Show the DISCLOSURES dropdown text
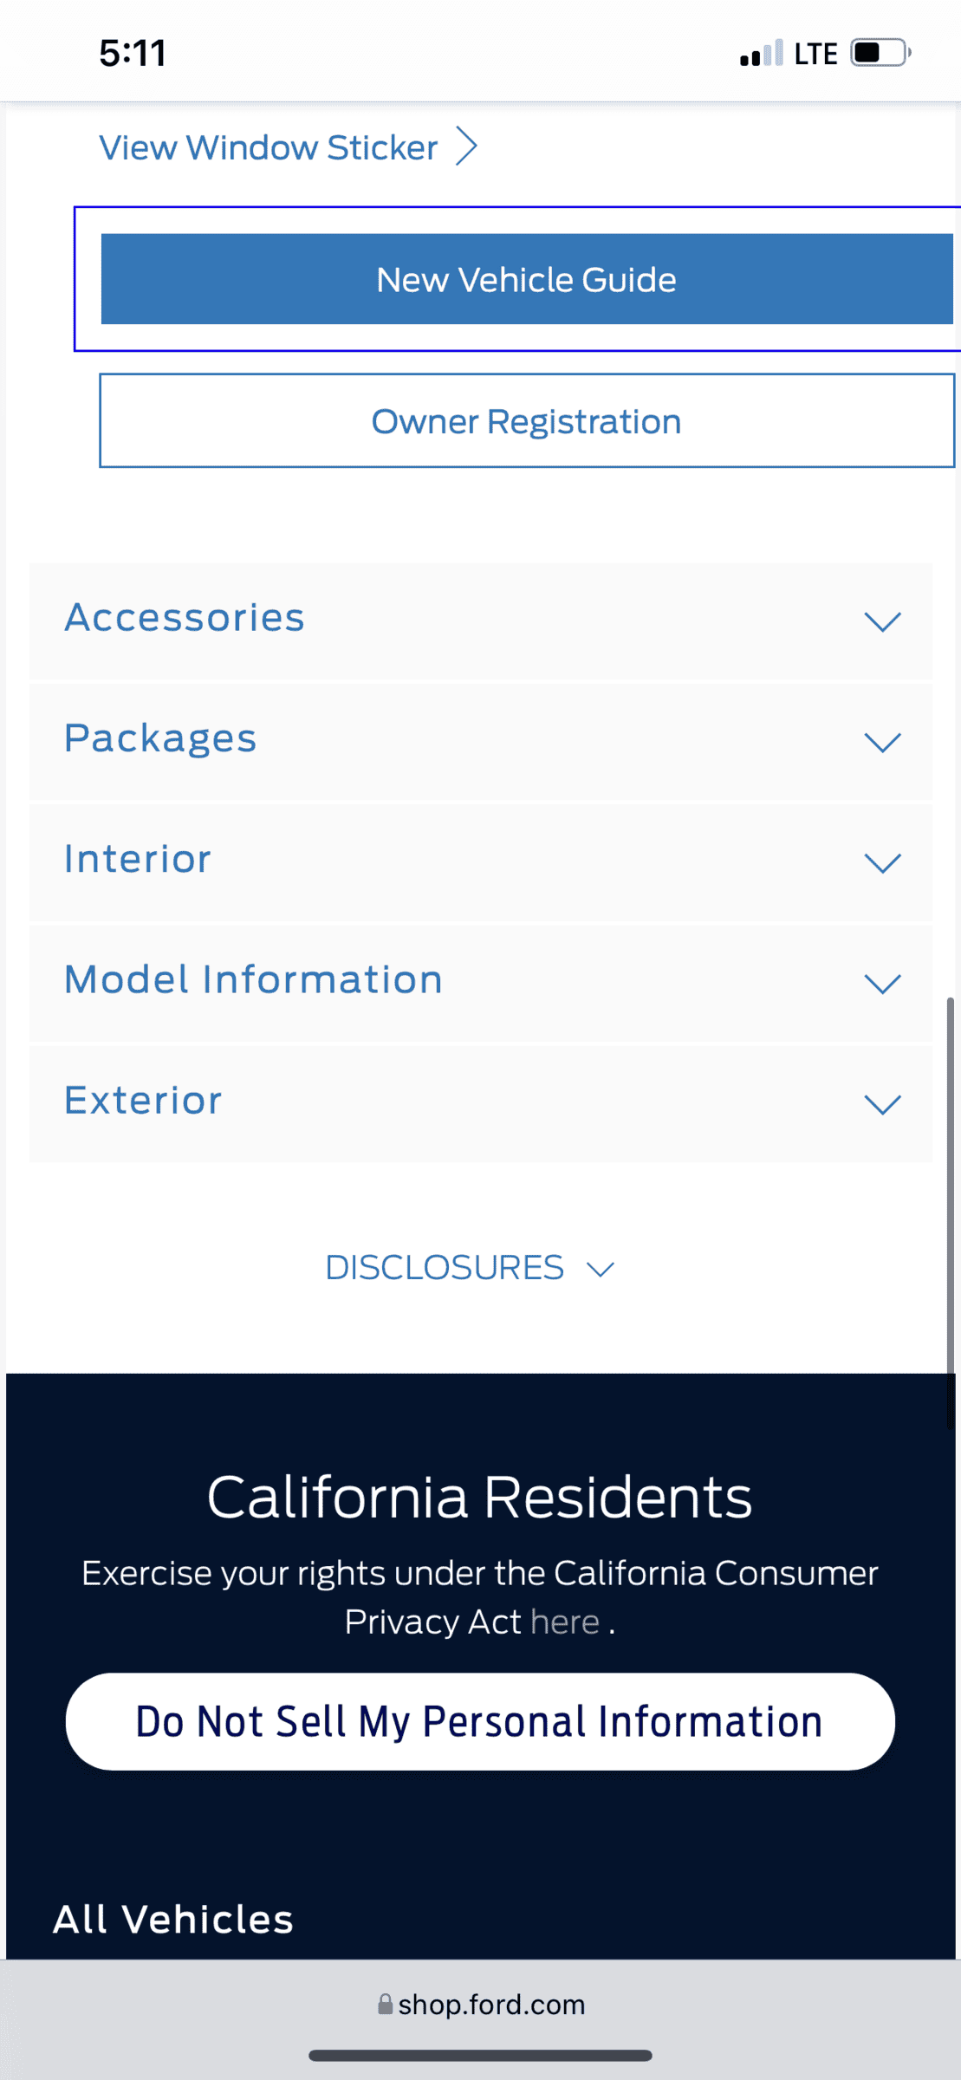This screenshot has height=2080, width=961. pos(445,1267)
